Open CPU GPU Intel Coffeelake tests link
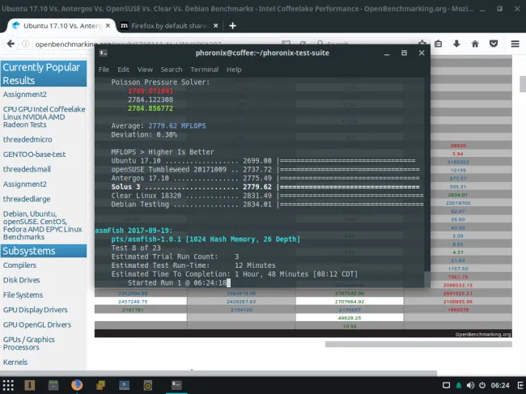The height and width of the screenshot is (394, 526). pos(44,117)
